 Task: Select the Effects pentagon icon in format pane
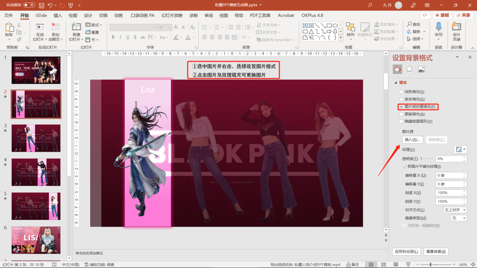(409, 69)
